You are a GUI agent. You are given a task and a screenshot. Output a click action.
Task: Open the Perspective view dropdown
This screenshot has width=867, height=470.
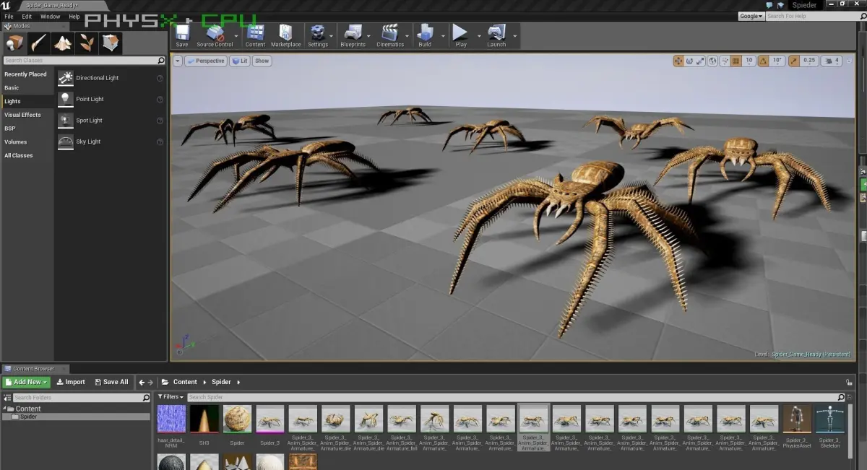click(x=206, y=61)
